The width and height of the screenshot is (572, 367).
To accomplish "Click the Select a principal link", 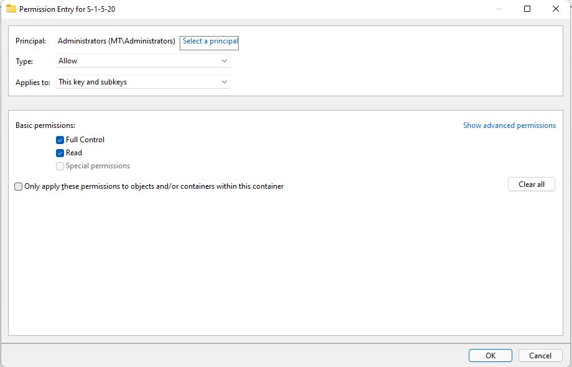I will (210, 42).
